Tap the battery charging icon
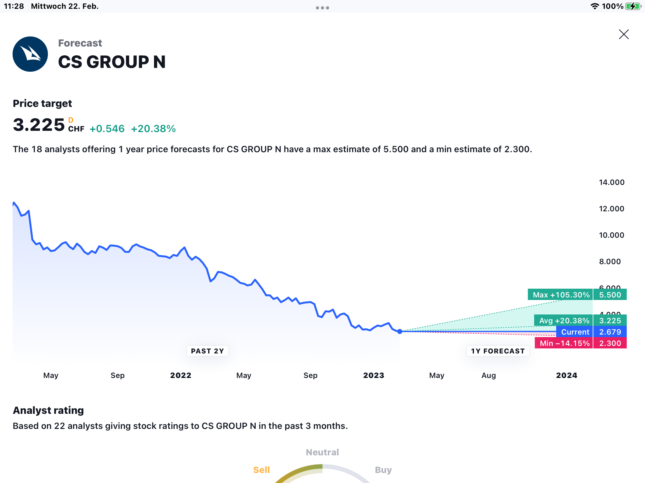The height and width of the screenshot is (483, 645). tap(633, 6)
